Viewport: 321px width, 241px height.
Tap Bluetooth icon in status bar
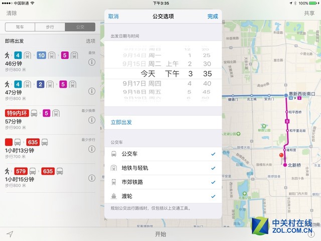[x=295, y=3]
